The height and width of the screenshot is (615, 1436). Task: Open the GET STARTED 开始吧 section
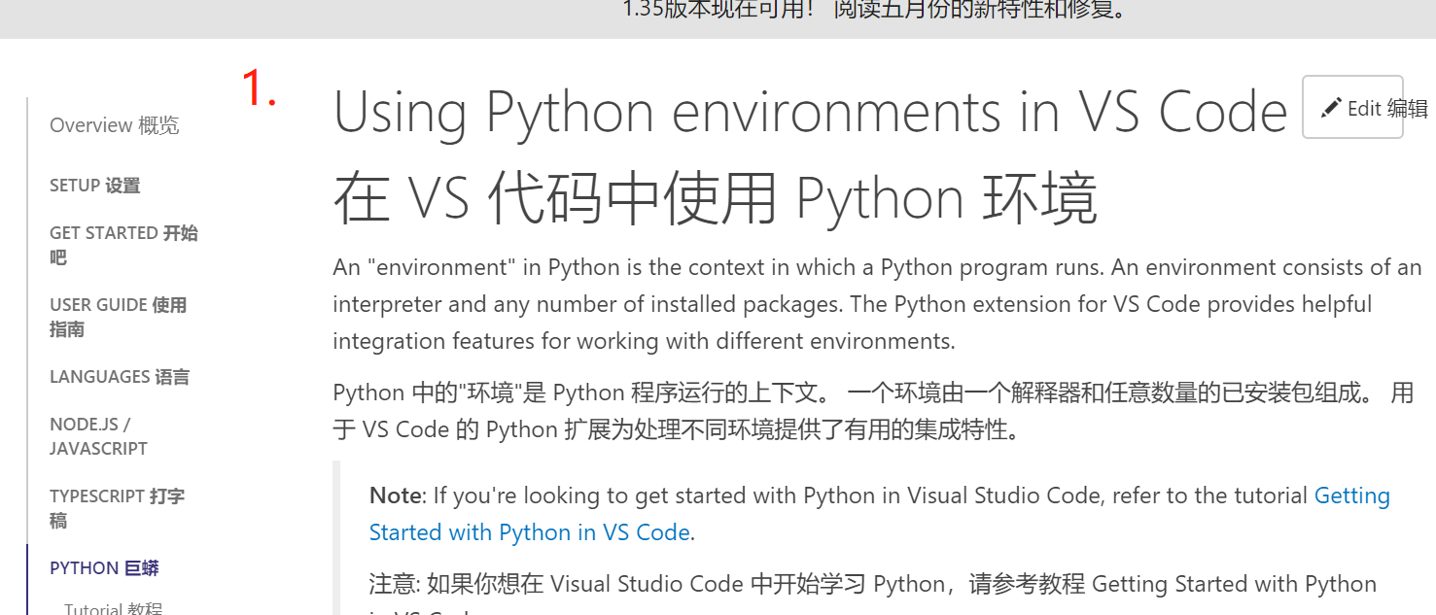[x=123, y=244]
